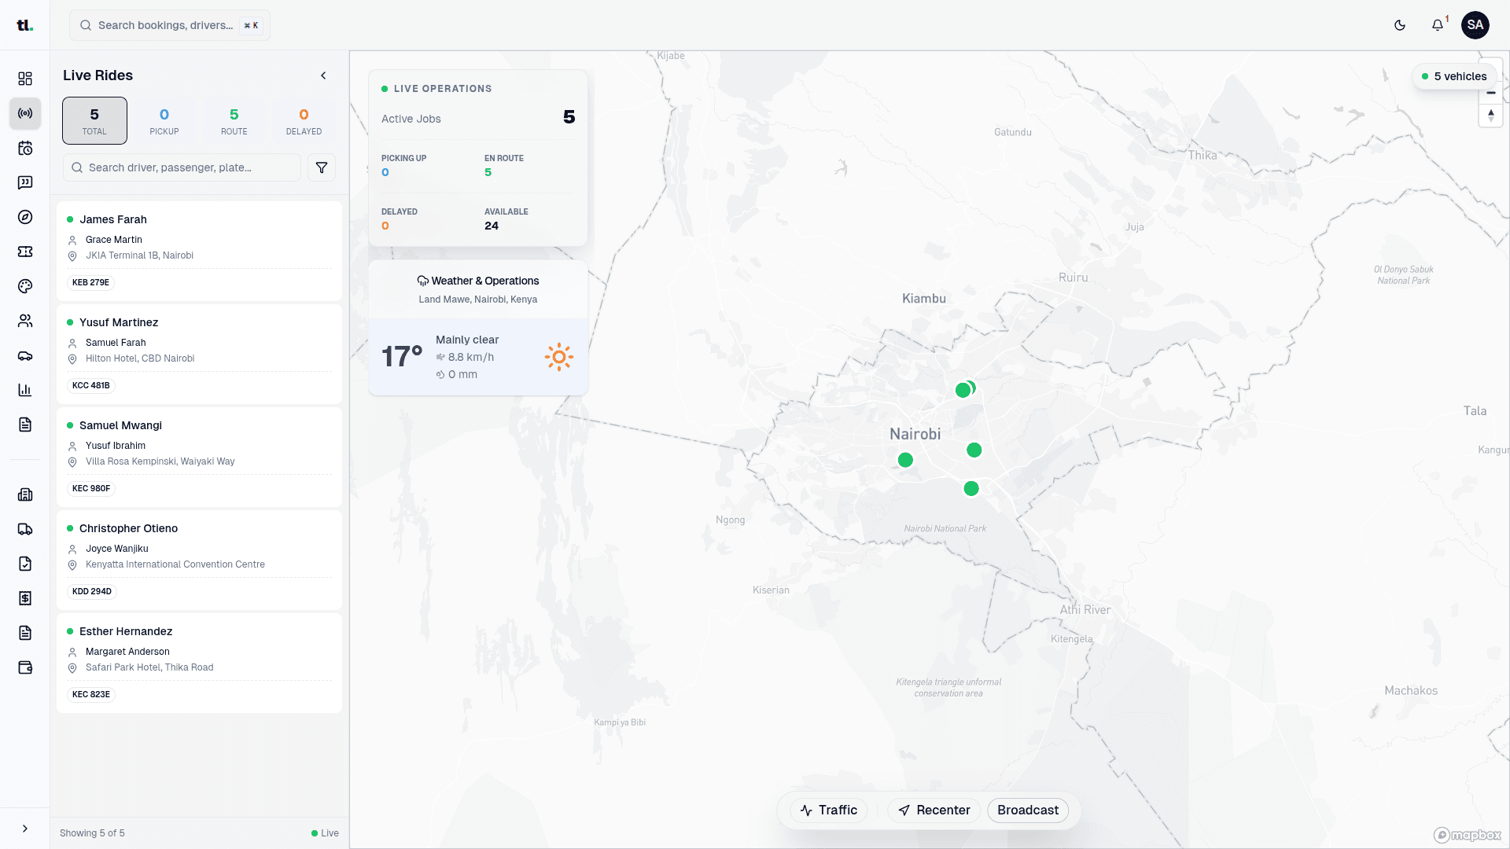This screenshot has height=849, width=1510.
Task: Switch to the DELAYED rides tab
Action: (304, 120)
